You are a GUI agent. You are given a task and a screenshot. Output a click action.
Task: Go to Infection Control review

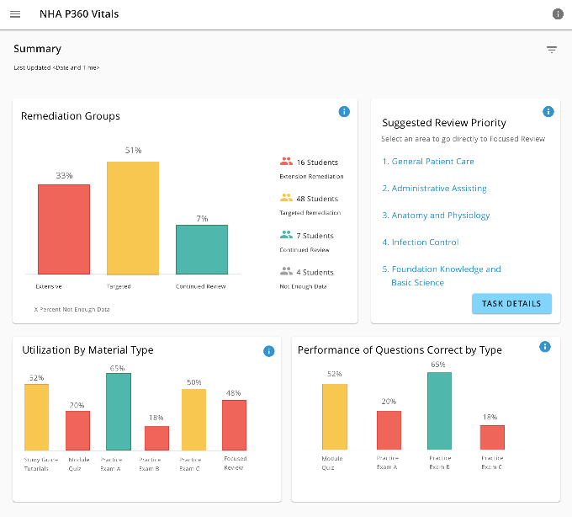[x=421, y=242]
